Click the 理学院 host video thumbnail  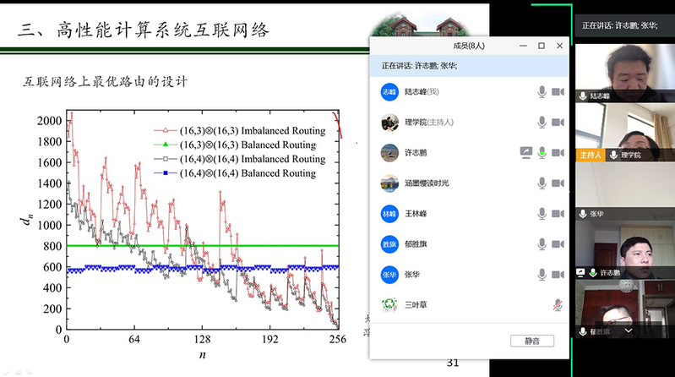pos(623,131)
